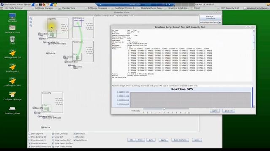Open the Places menu
Screen dimensions: 270x151
20,5
